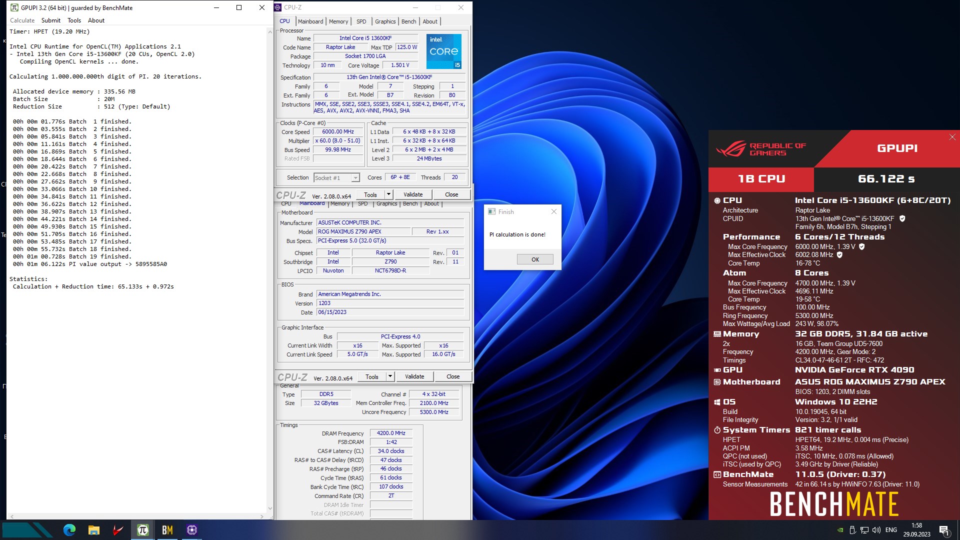Open the Socket #1 selection dropdown

point(336,177)
